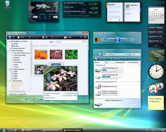Screen dimensions: 166x132
Task: Open the Info pane in Fotogalerie
Action: (x=45, y=37)
